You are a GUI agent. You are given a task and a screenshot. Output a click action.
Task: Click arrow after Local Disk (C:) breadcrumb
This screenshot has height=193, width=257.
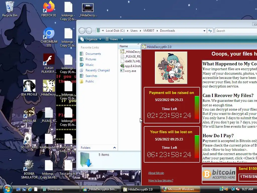127,31
